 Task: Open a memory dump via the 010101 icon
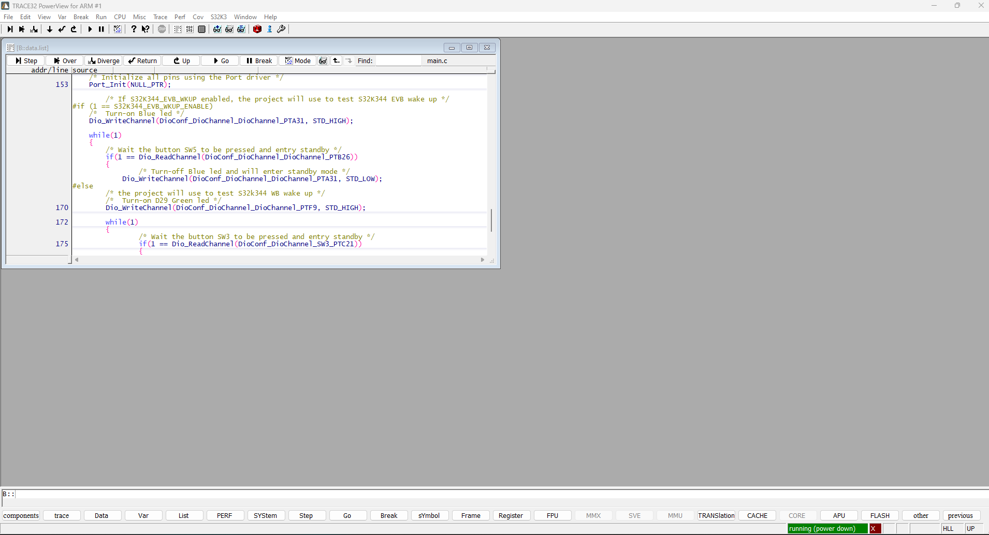pos(190,29)
